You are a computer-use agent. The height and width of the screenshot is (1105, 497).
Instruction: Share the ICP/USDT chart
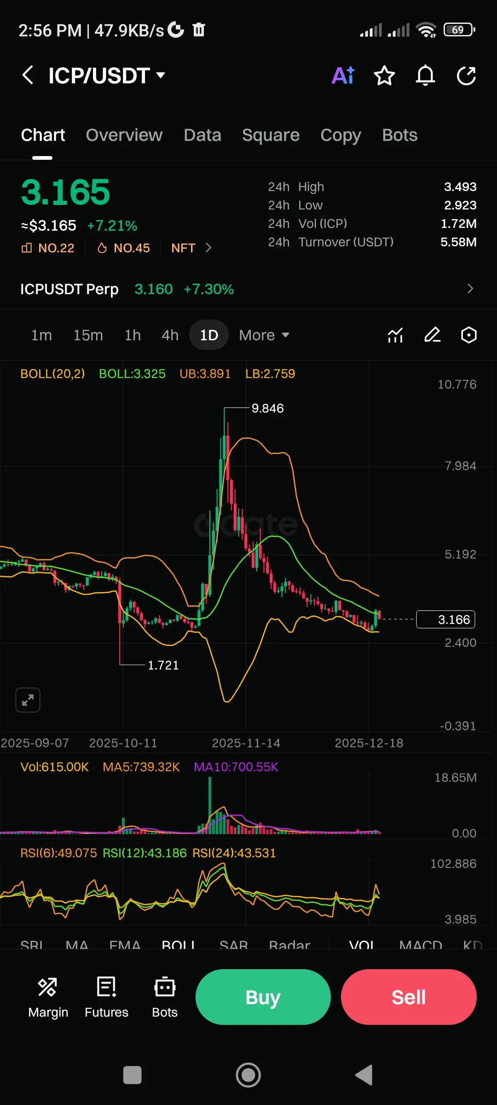[466, 76]
